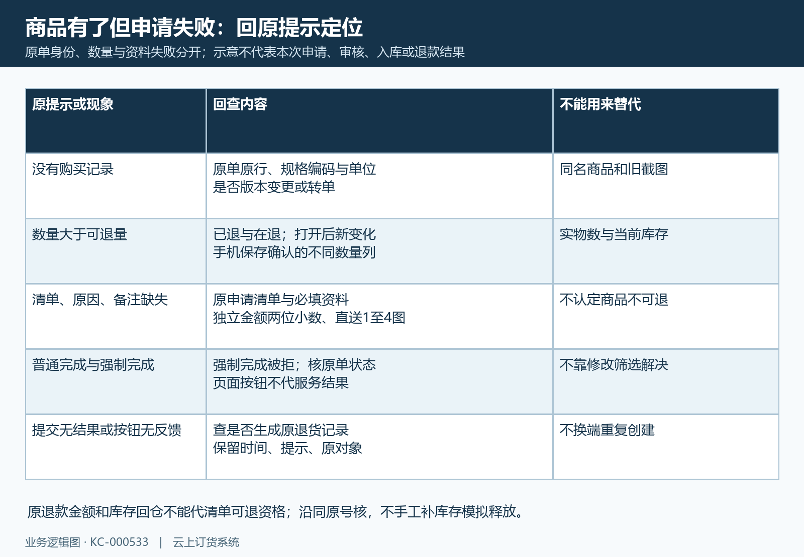Click the line 是否版本变更或转单
Screen dimensions: 804x557
click(274, 187)
